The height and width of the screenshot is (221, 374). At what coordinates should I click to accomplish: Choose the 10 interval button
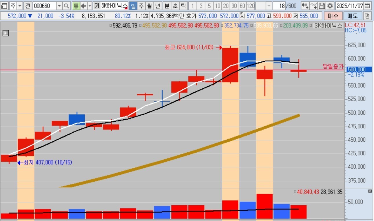[218, 6]
